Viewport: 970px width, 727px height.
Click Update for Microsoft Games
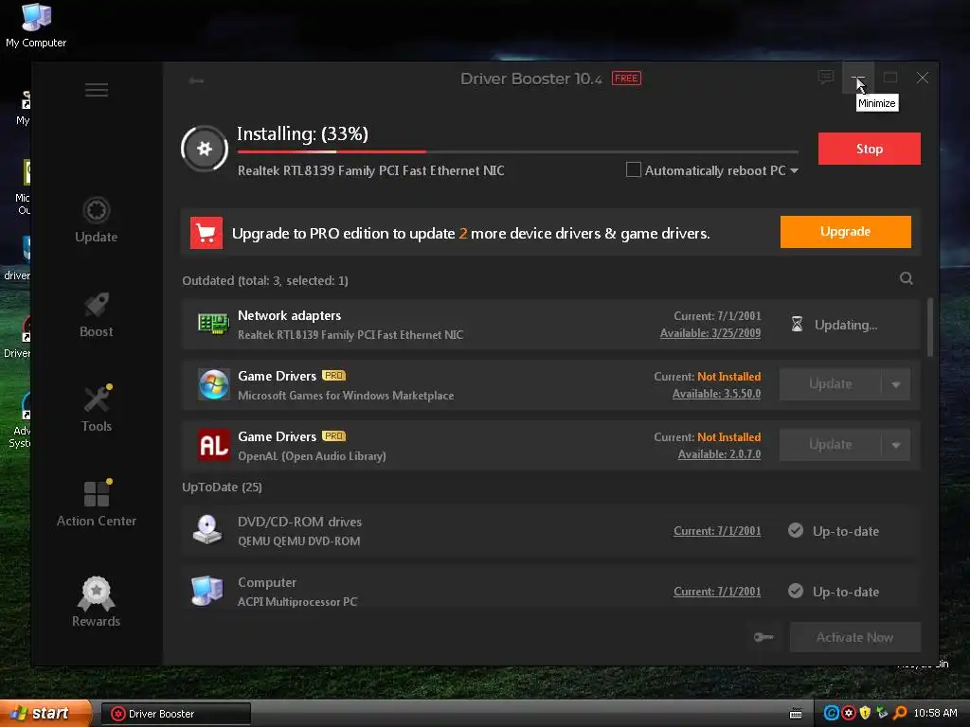(x=830, y=384)
